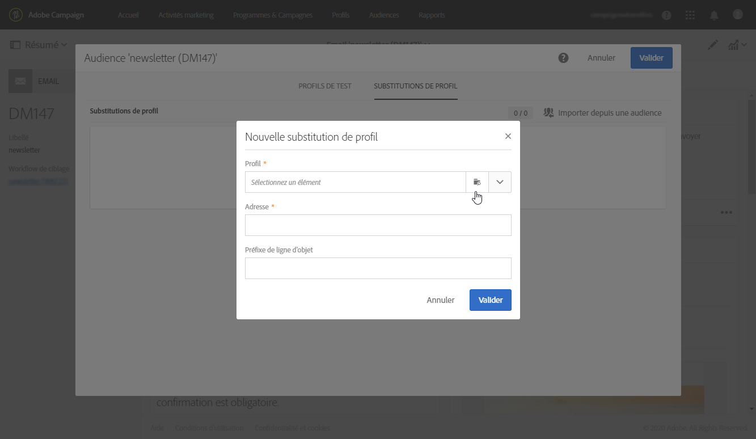756x439 pixels.
Task: Select Substitutions de profil tab
Action: [x=416, y=86]
